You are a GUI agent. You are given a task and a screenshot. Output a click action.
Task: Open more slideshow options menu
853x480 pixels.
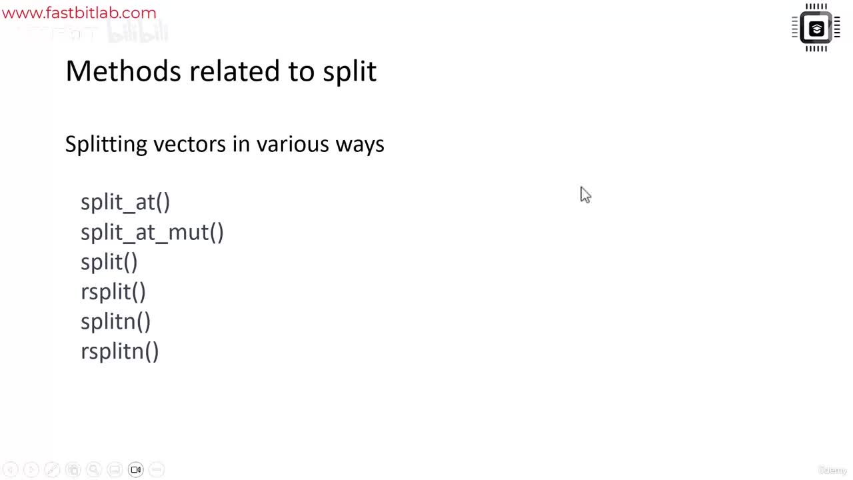[x=157, y=470]
